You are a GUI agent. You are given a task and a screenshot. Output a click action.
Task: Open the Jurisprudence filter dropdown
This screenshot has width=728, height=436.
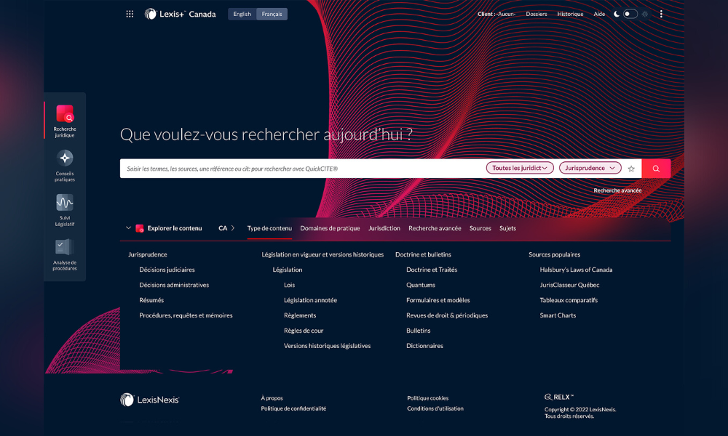[590, 168]
